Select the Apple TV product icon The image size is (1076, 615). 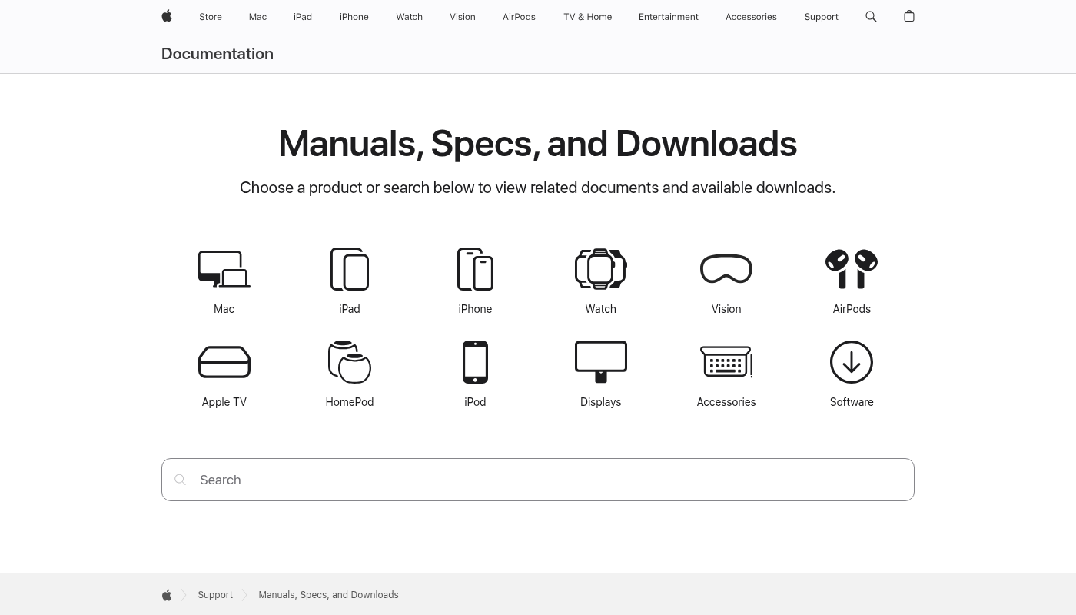pyautogui.click(x=224, y=362)
